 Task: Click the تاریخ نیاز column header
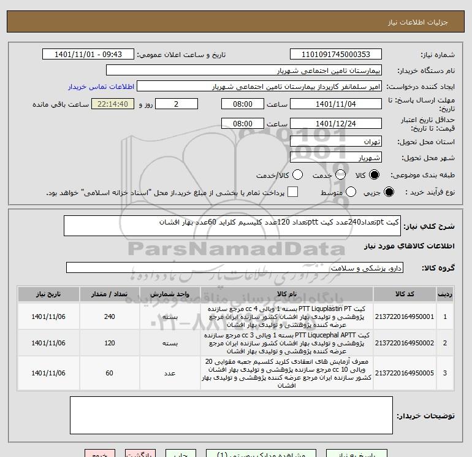[x=48, y=294]
